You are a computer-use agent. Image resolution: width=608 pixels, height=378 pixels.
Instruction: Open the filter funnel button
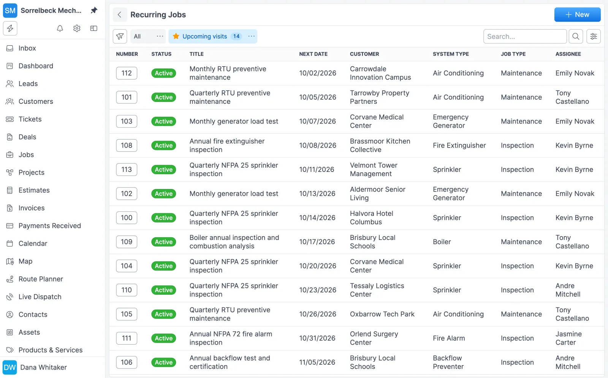click(120, 37)
